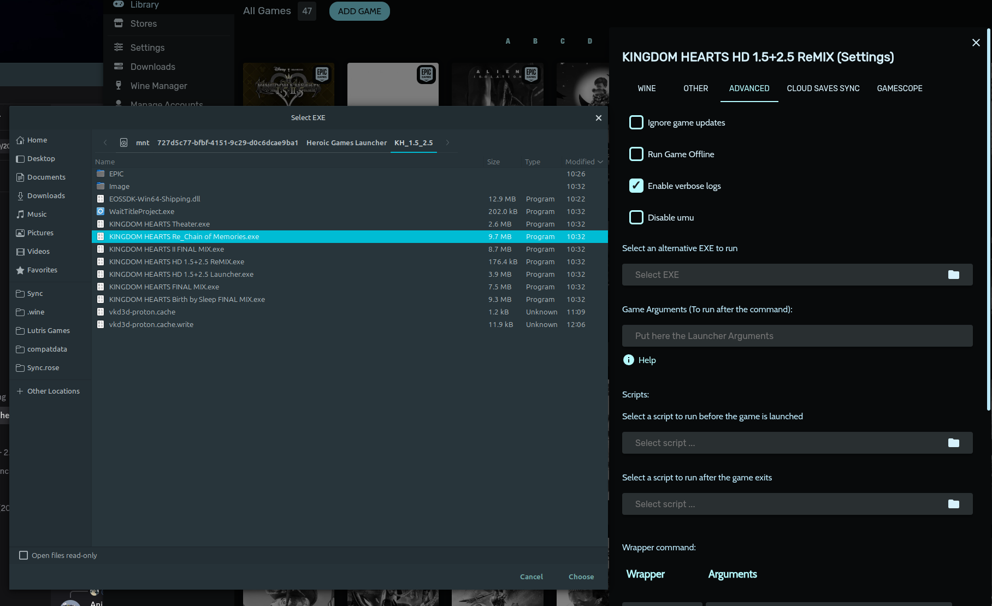This screenshot has width=992, height=606.
Task: Browse folder for script before game launch
Action: click(x=954, y=443)
